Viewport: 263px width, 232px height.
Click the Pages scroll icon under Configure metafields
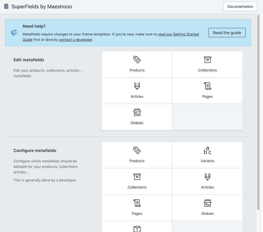(137, 203)
